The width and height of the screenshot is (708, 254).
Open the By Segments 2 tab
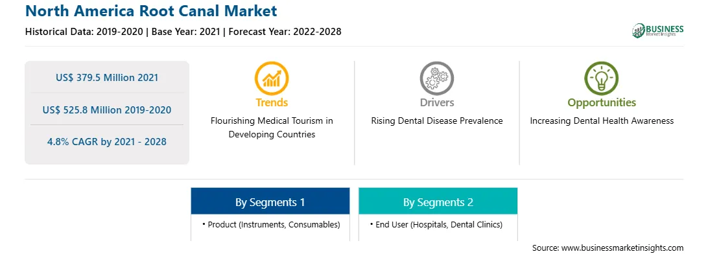(x=438, y=202)
